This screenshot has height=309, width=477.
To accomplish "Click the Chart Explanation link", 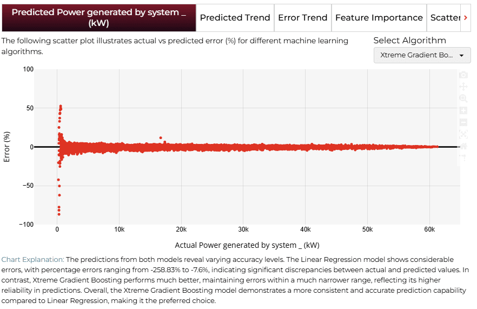I will (32, 259).
